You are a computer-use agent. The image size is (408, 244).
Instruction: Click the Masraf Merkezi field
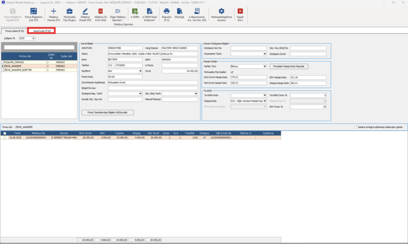pos(180,99)
